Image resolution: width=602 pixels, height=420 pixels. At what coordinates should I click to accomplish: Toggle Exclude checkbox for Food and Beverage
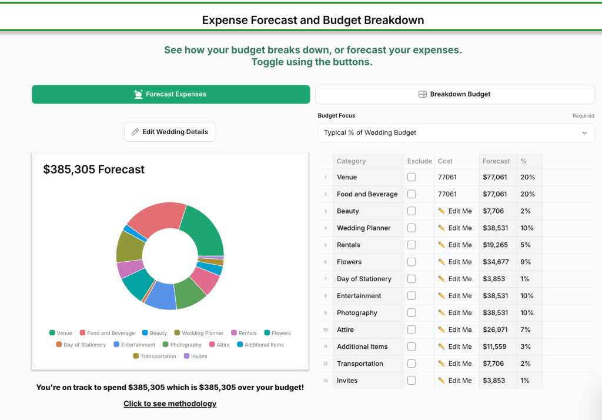point(412,194)
